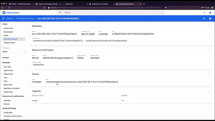Click the /tmp/hostpath-provisioner path value

point(82,82)
